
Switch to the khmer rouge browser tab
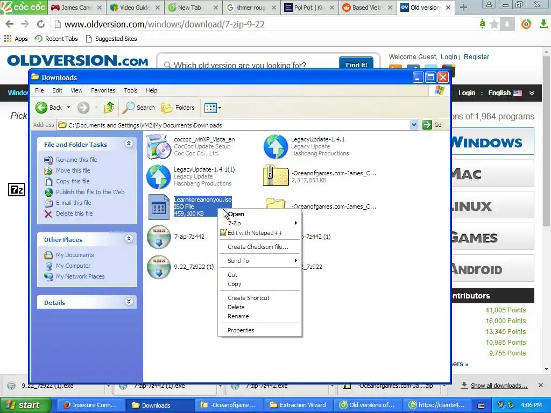(251, 8)
